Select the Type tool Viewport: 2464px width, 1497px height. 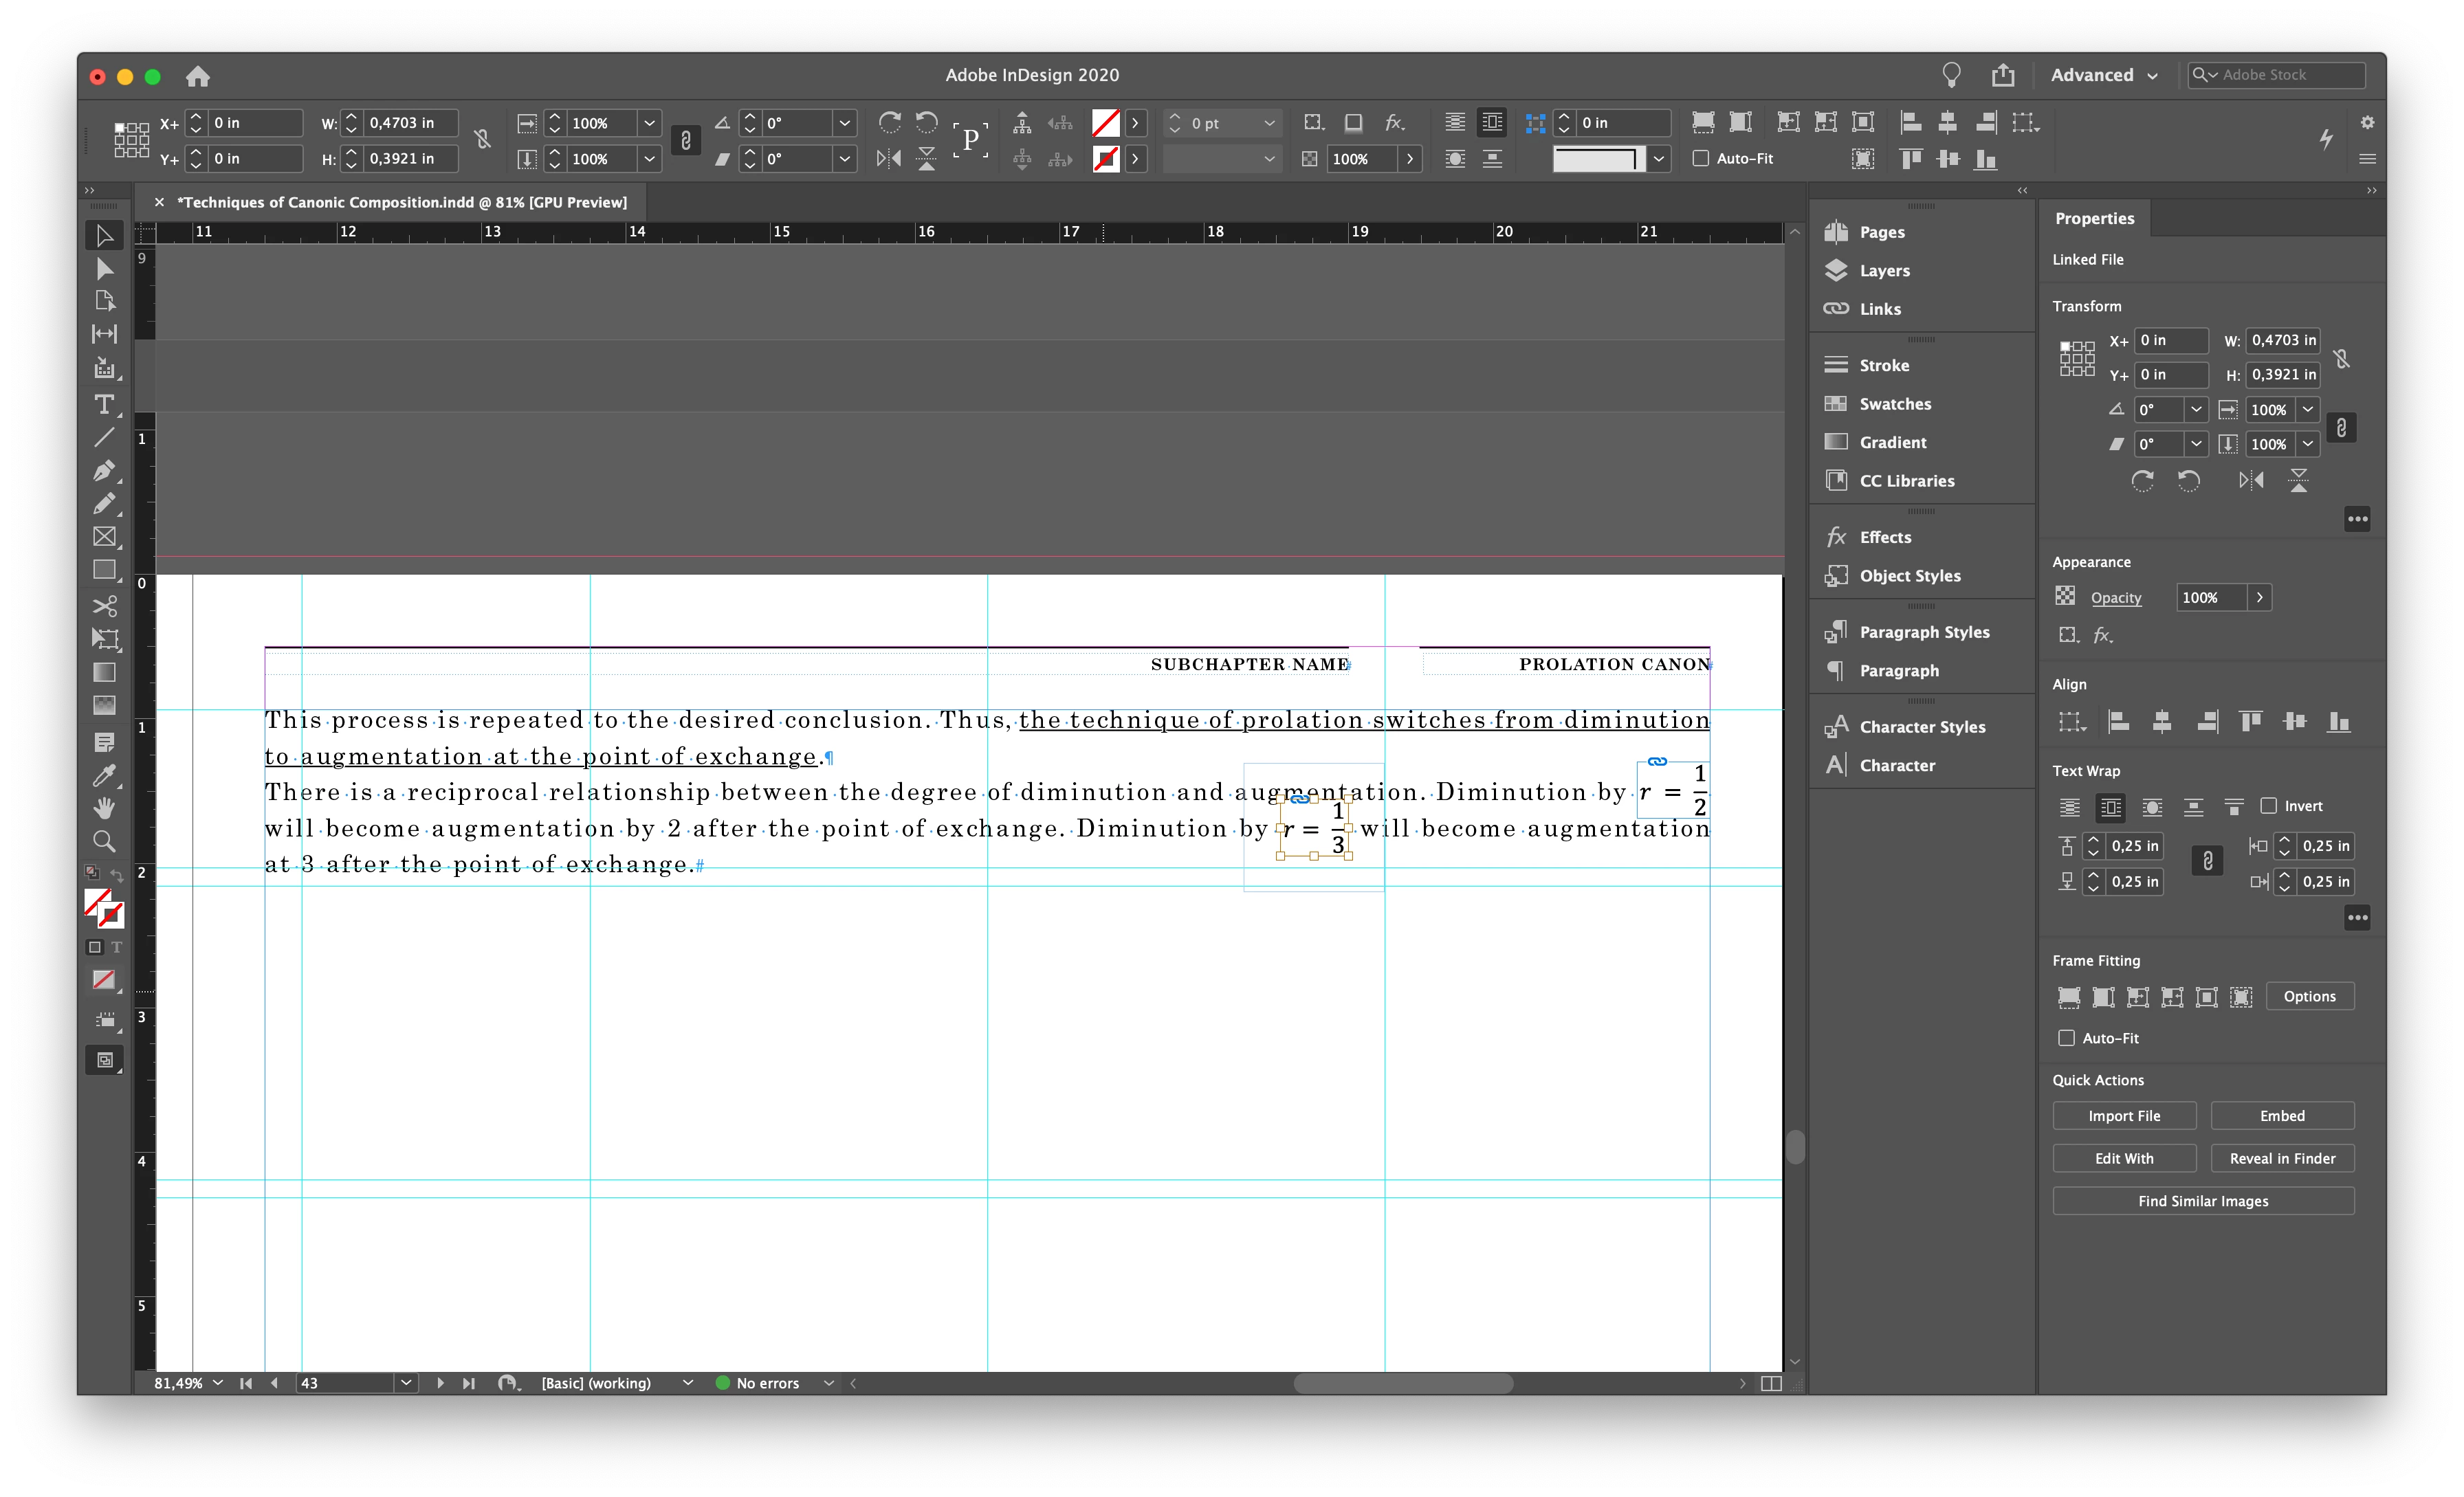[x=103, y=404]
